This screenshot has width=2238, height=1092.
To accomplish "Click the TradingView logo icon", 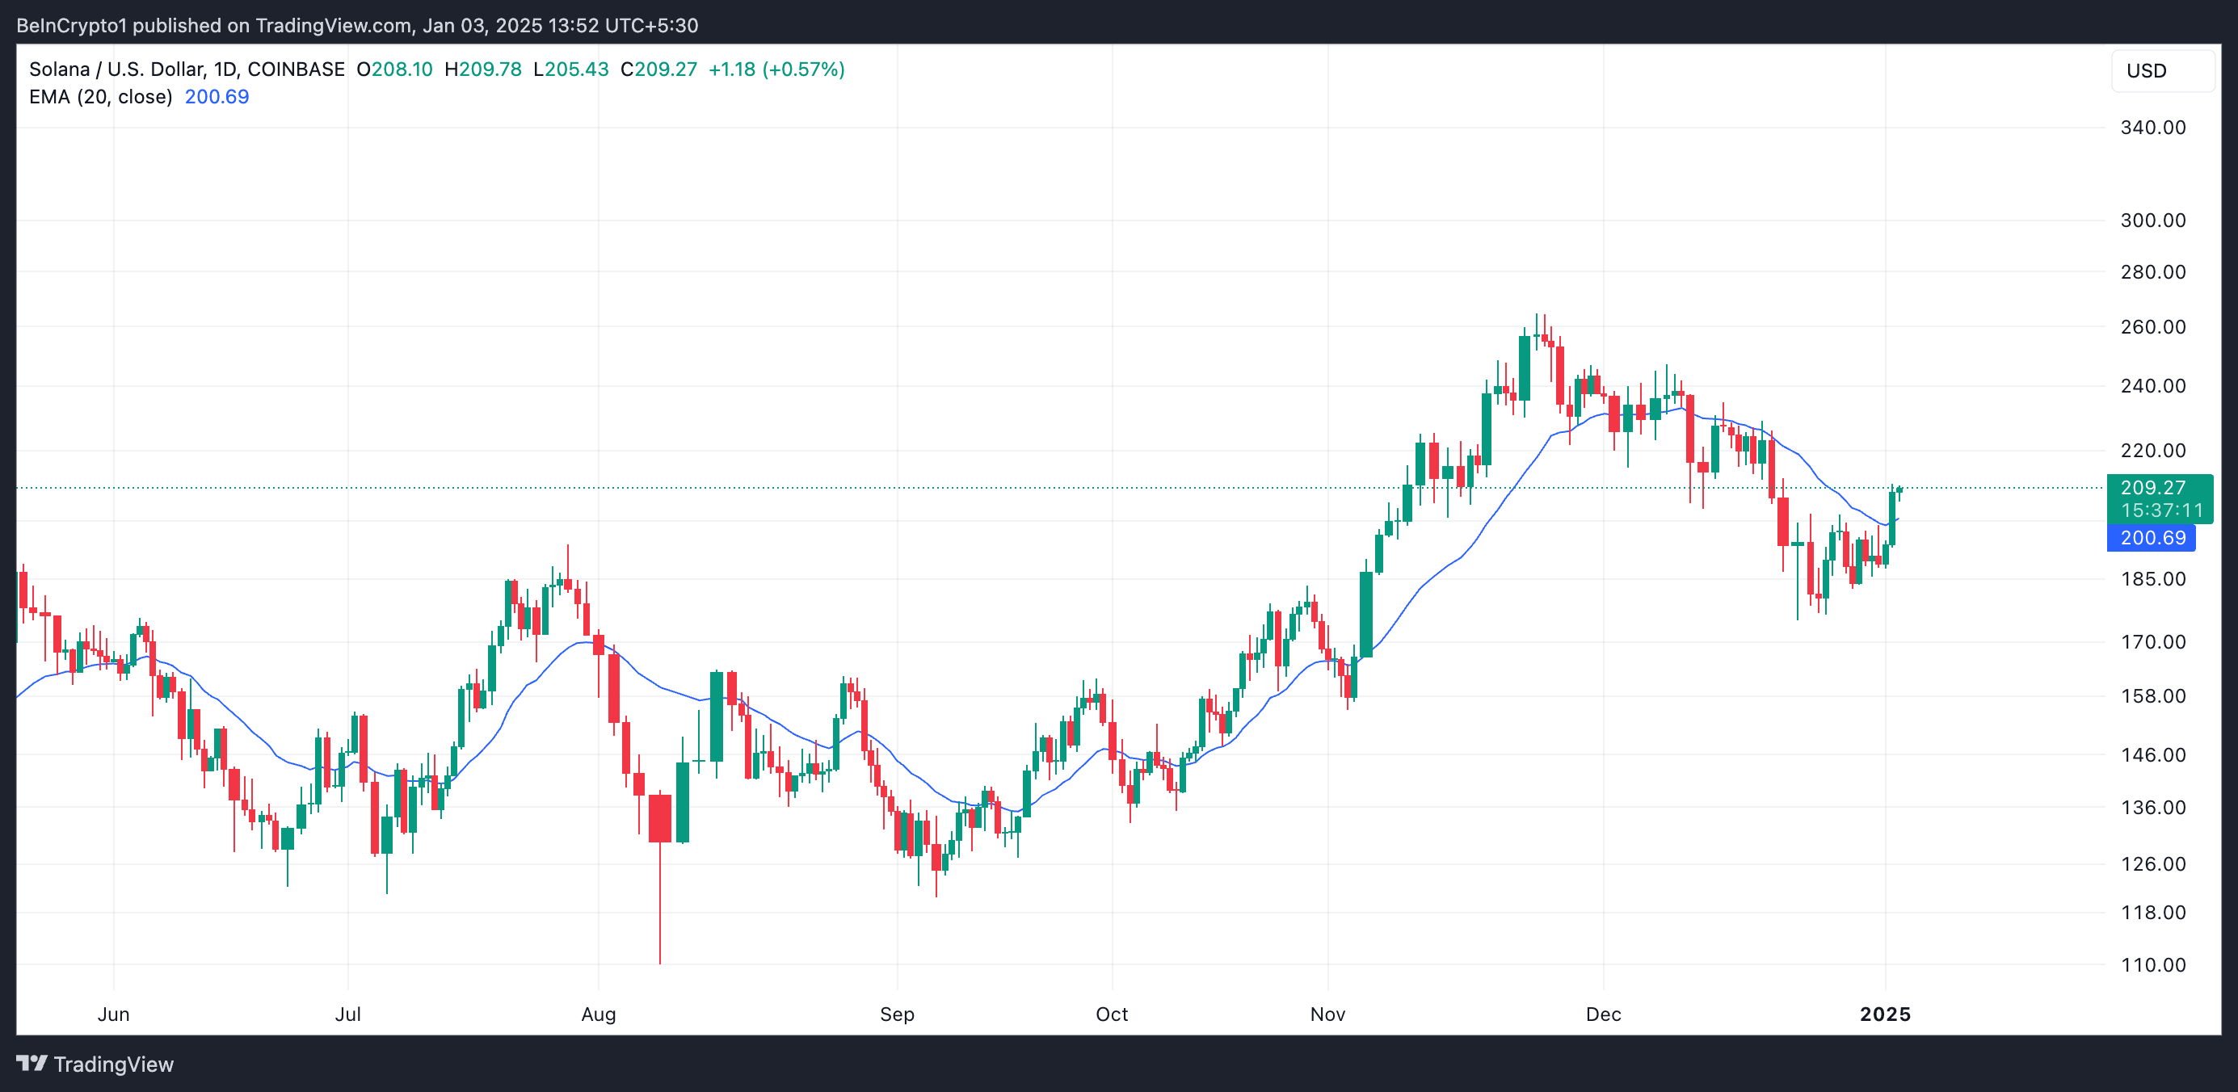I will tap(32, 1064).
